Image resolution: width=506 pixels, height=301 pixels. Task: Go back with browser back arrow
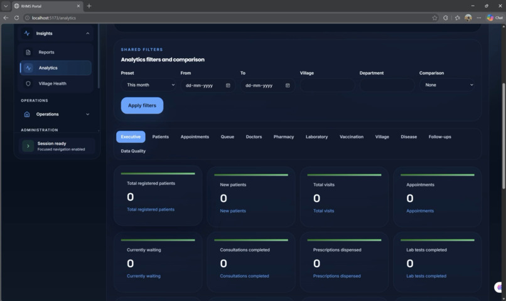click(x=6, y=18)
